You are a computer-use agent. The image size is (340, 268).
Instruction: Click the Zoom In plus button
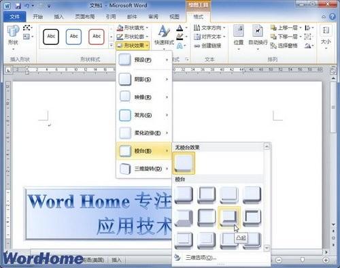[x=326, y=260]
